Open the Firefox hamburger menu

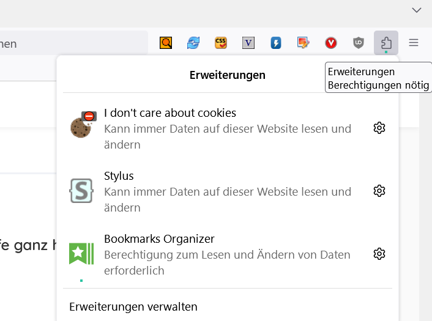pyautogui.click(x=414, y=43)
